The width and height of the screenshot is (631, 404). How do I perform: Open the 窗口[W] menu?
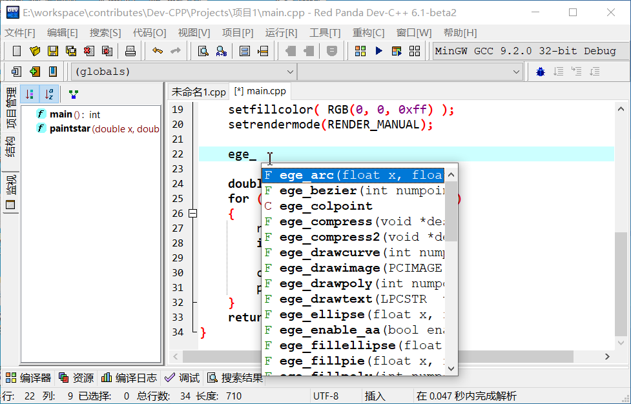click(414, 32)
